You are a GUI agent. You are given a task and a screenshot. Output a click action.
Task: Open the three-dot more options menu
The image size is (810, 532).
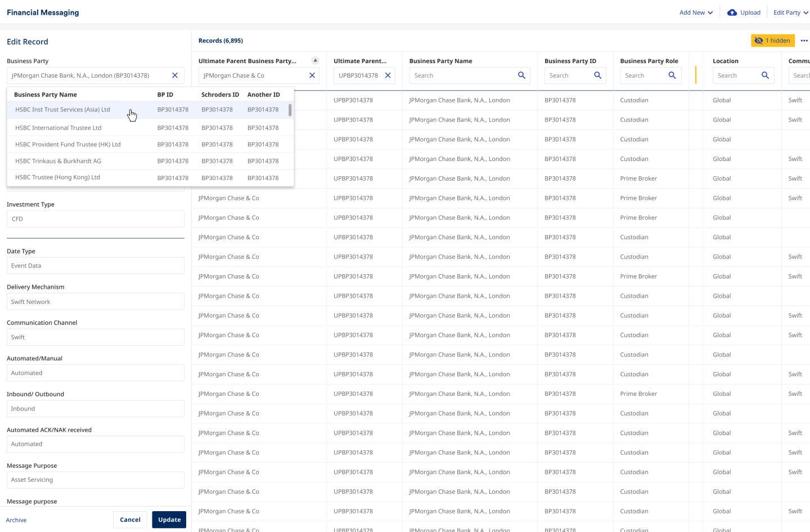pos(804,41)
